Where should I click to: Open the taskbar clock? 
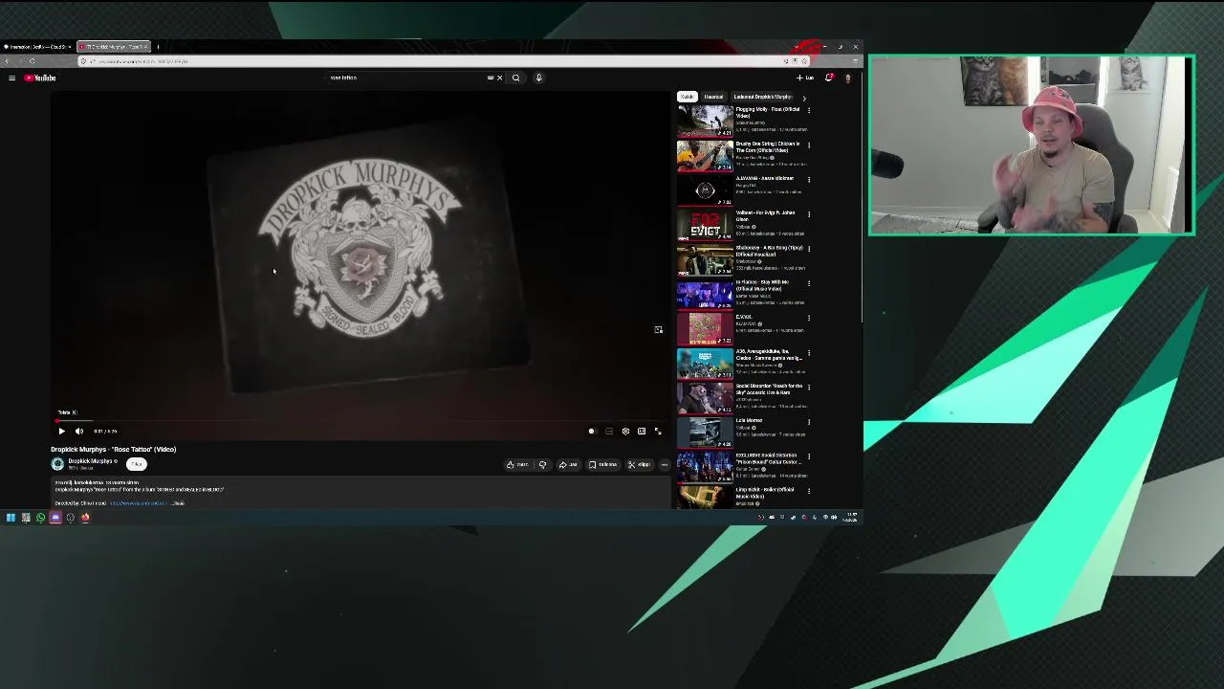851,518
